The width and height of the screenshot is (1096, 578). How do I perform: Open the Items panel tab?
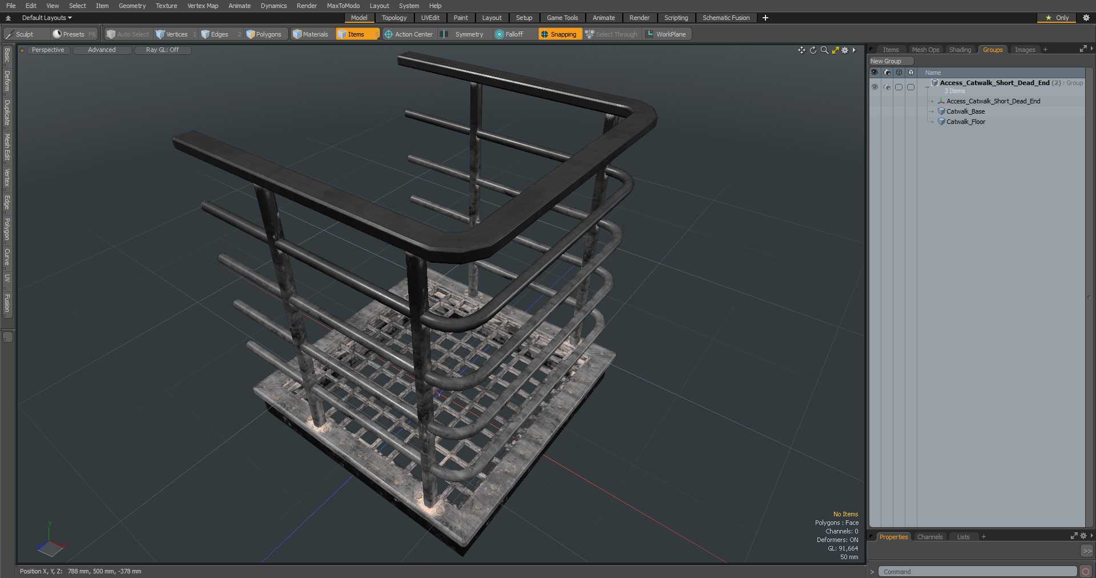coord(890,50)
